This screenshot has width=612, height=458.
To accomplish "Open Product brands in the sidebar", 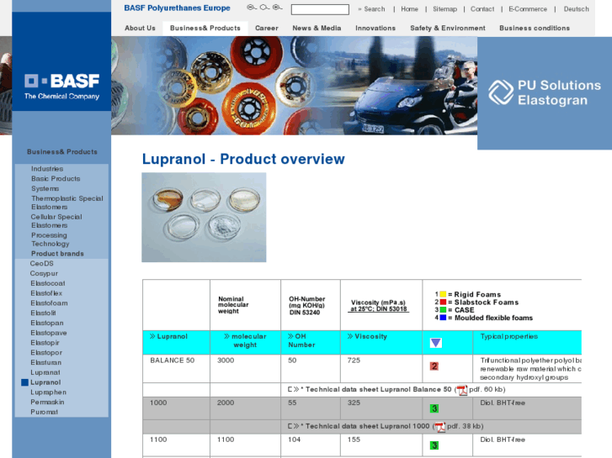I will click(57, 254).
